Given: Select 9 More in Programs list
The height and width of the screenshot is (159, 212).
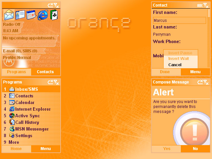Looking at the screenshot, I should click(x=31, y=142).
